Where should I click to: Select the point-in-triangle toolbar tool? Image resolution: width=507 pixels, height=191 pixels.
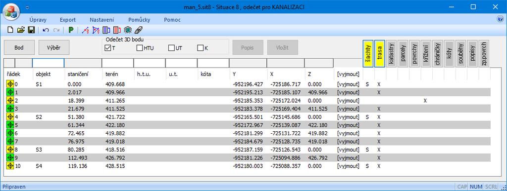[96, 30]
